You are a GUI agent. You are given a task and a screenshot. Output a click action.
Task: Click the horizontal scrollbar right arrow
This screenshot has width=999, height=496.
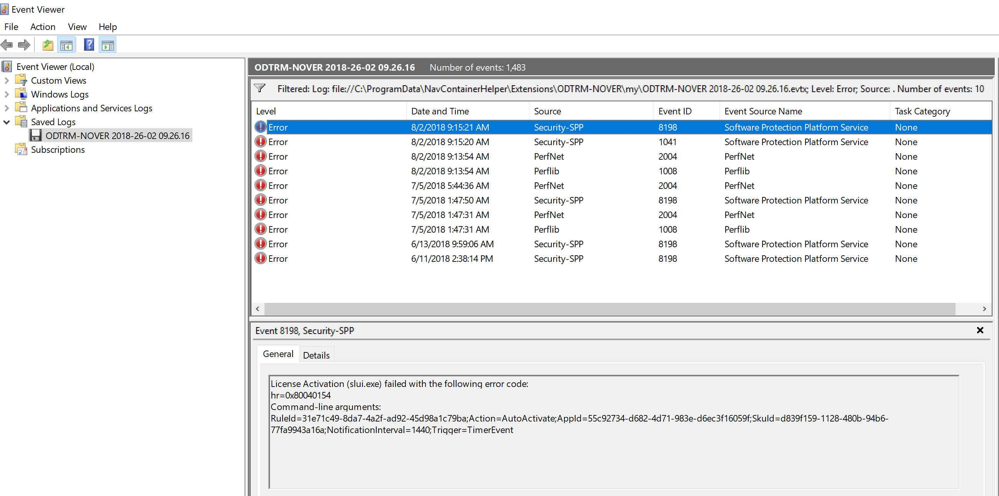coord(985,309)
